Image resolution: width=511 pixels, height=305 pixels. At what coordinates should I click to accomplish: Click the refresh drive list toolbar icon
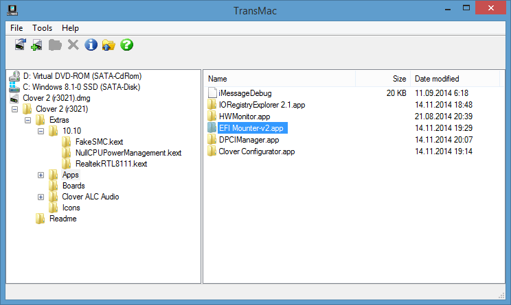[x=20, y=45]
